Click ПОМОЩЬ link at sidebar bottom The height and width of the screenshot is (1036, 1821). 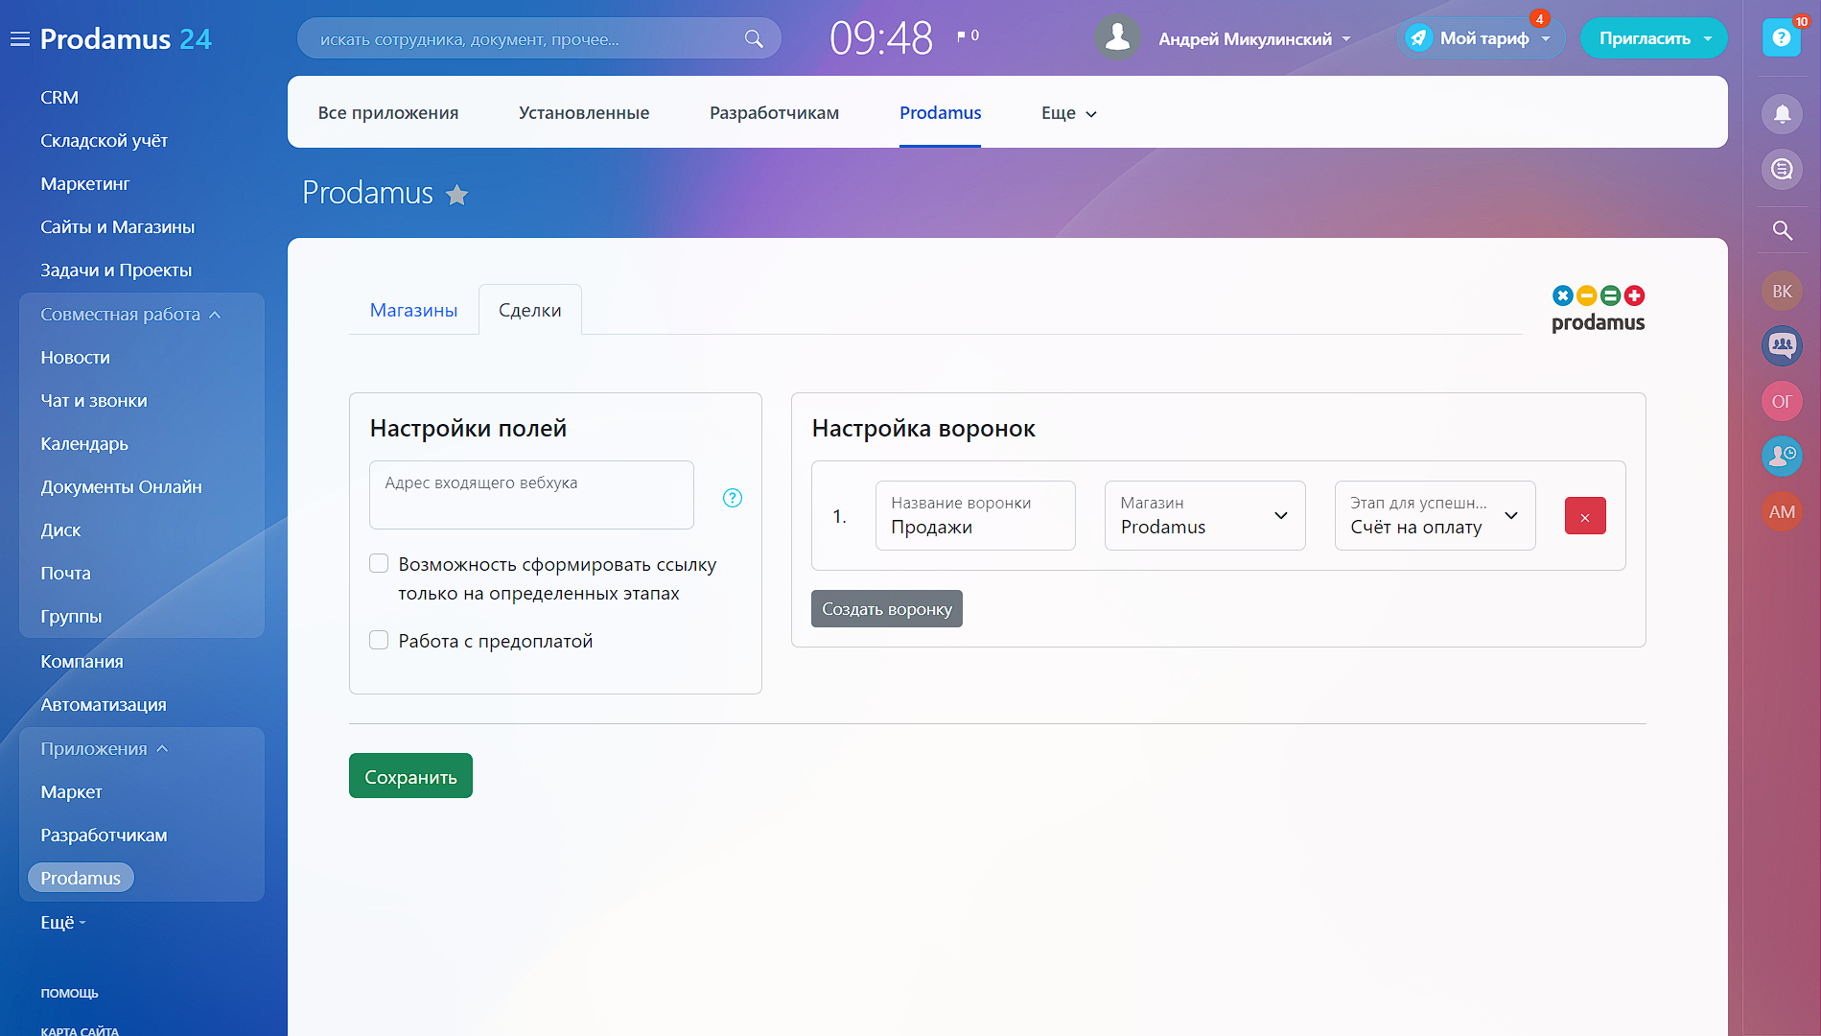pos(69,993)
